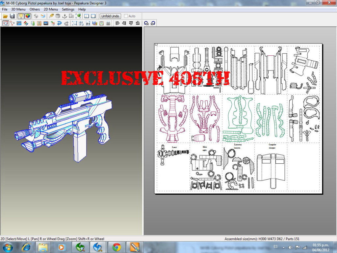The height and width of the screenshot is (253, 337).
Task: Toggle the colored cube texture display button
Action: coord(28,16)
